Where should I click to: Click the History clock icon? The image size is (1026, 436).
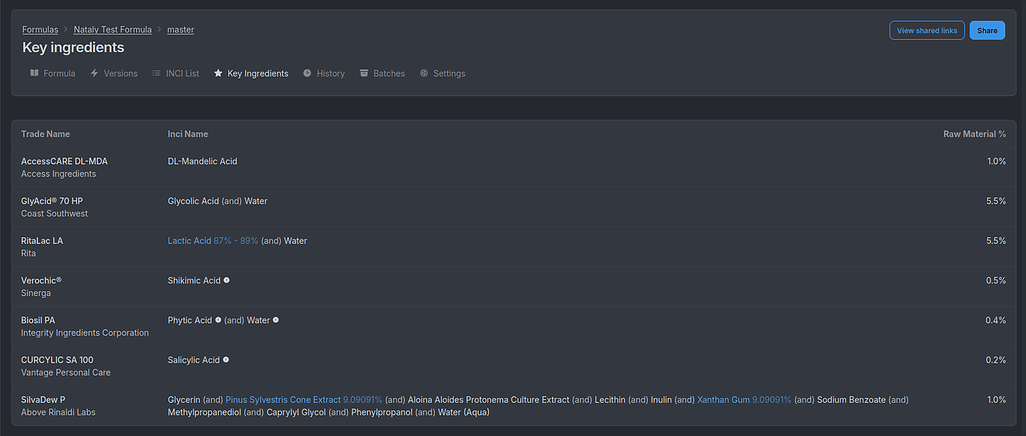[308, 73]
